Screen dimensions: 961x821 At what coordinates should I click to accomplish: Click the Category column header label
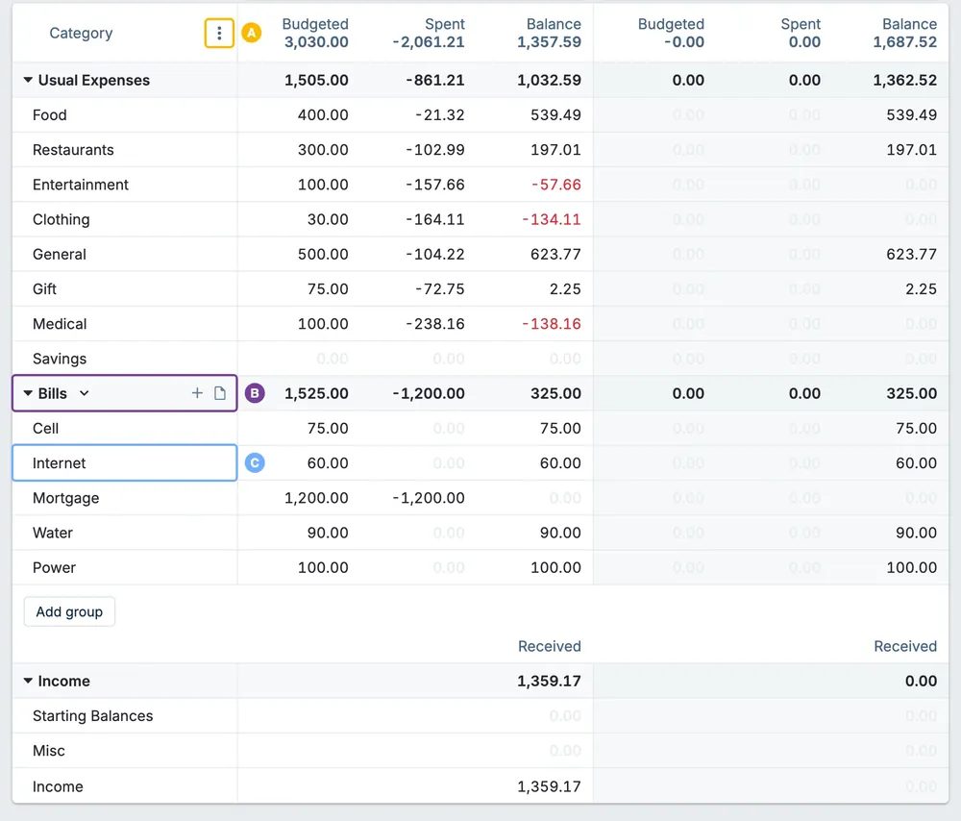pos(81,33)
